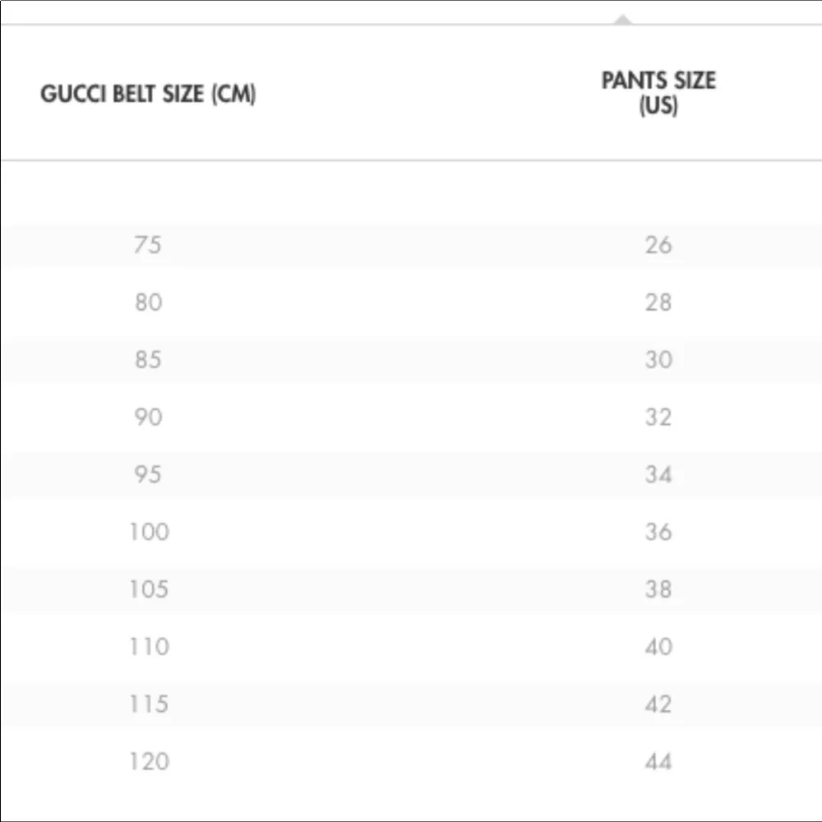The width and height of the screenshot is (822, 822).
Task: Click pants size 28 value
Action: pyautogui.click(x=658, y=302)
